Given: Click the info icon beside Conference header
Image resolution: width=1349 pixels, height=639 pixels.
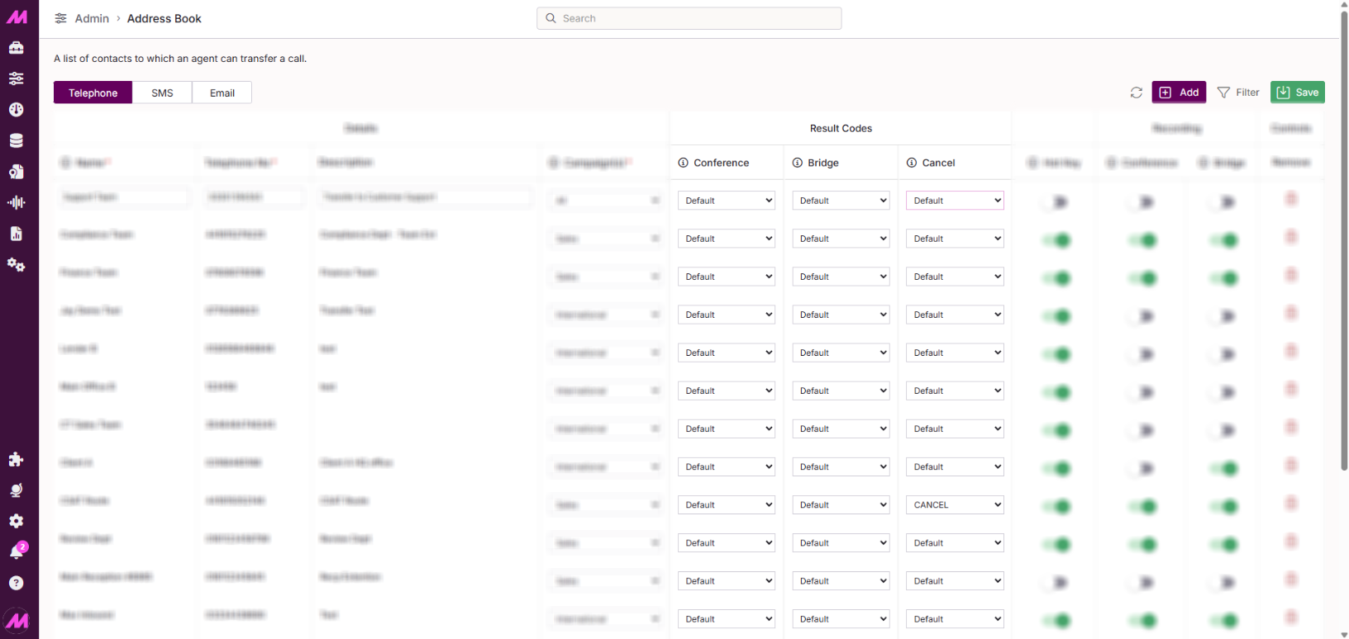Looking at the screenshot, I should 684,163.
